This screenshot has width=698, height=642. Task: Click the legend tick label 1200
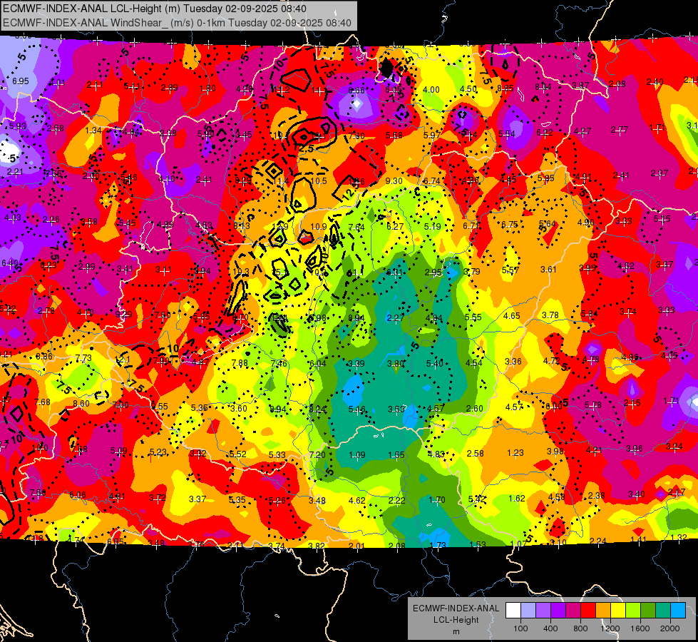(610, 628)
